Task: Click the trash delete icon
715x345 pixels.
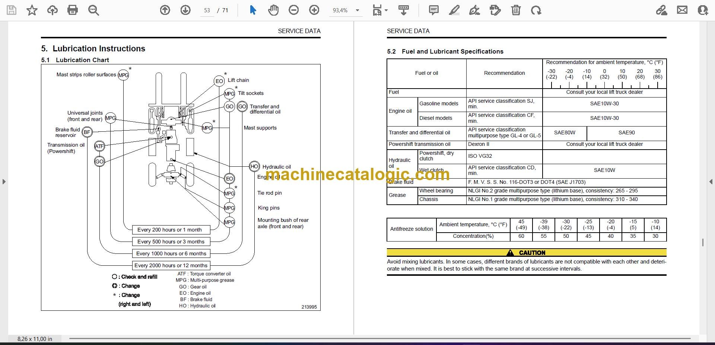Action: point(516,10)
